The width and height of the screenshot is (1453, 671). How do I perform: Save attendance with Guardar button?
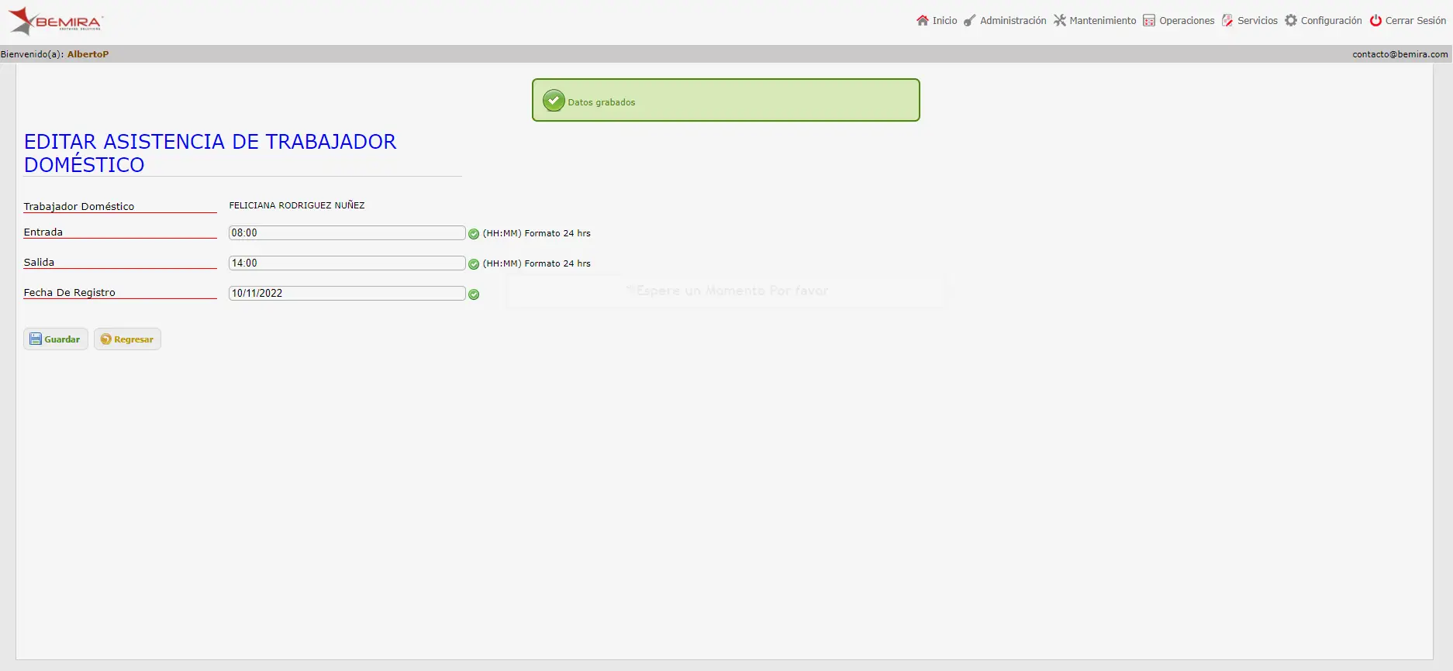[x=56, y=339]
